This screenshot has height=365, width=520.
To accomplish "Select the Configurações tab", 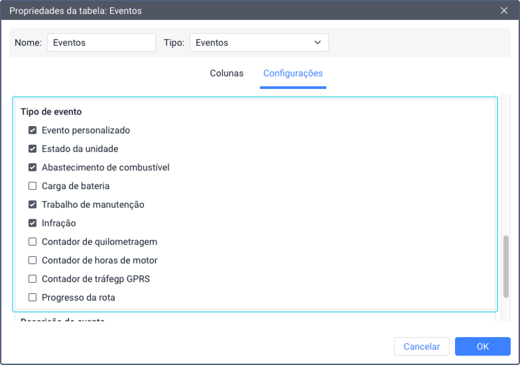I will [292, 74].
